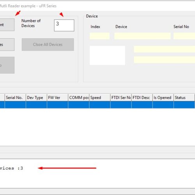Click the Number of Devices input field
195x195 pixels.
tap(64, 25)
